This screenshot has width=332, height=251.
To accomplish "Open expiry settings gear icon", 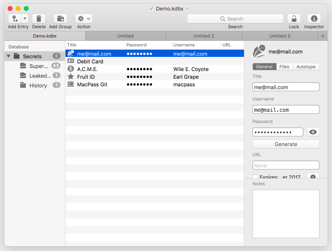I will (x=313, y=177).
